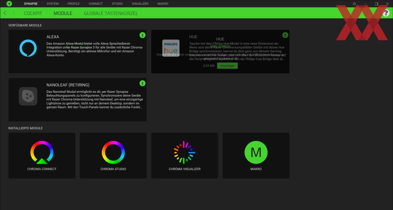Image resolution: width=393 pixels, height=210 pixels.
Task: Click the Chroma Connect label
Action: coord(42,169)
